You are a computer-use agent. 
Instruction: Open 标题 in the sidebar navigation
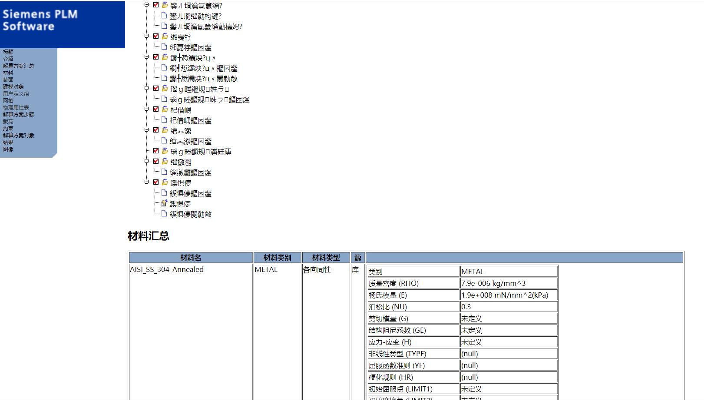(8, 52)
